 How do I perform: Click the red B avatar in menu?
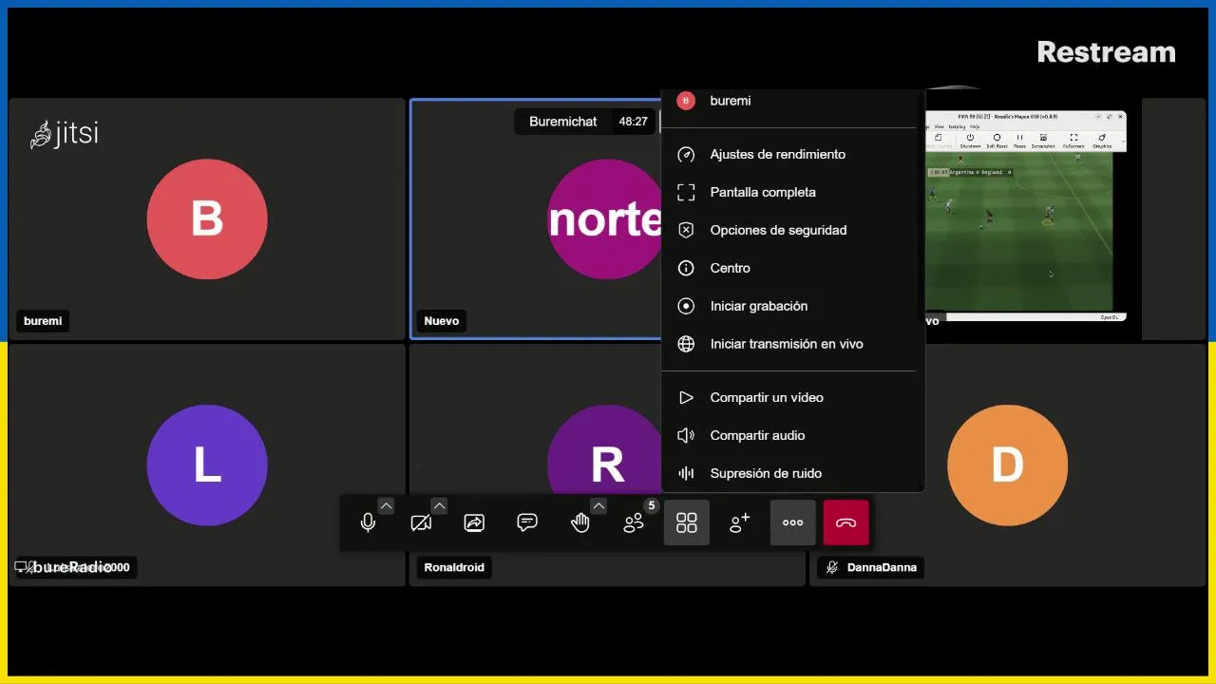coord(686,101)
